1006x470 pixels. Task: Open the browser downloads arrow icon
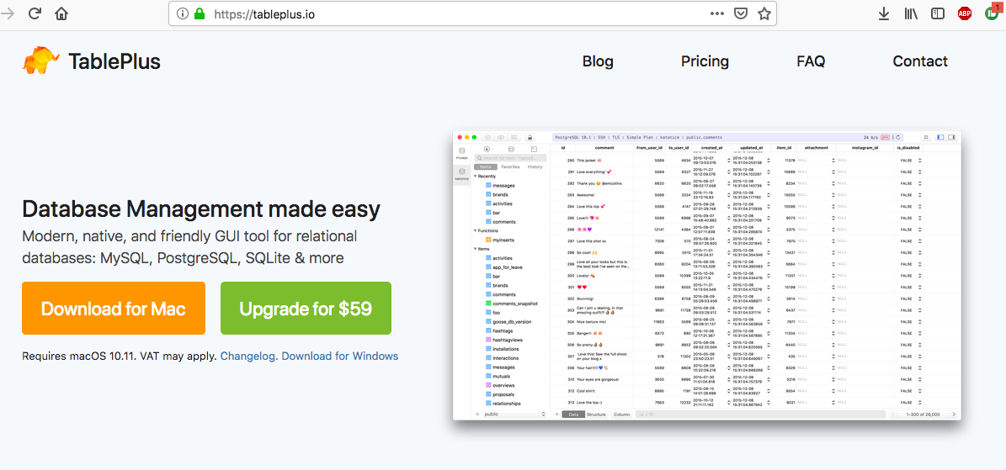(883, 13)
